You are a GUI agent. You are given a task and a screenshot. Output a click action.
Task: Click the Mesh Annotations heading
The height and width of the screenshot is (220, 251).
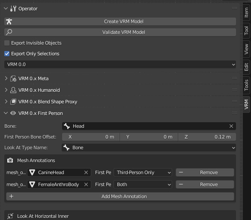(x=36, y=160)
